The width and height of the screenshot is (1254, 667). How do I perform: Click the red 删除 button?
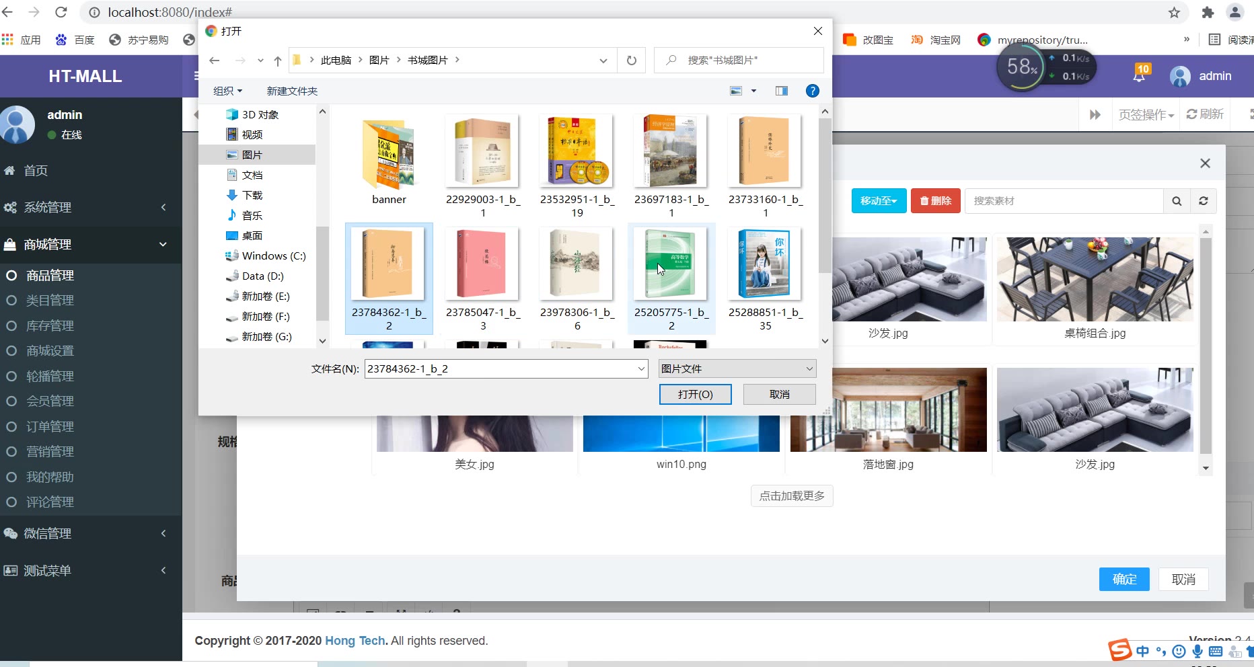click(x=936, y=201)
